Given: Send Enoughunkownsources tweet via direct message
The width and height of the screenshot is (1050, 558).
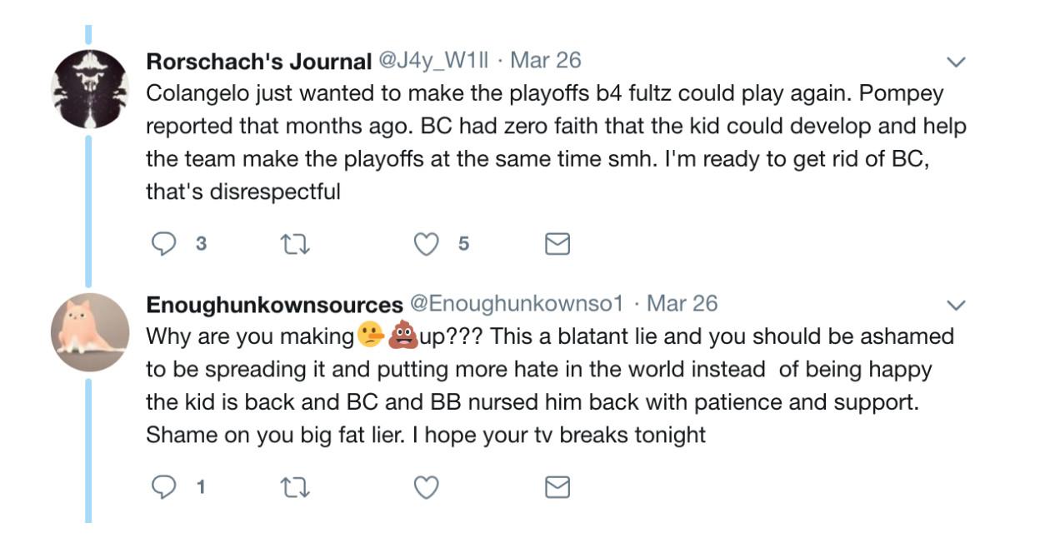Looking at the screenshot, I should 557,487.
